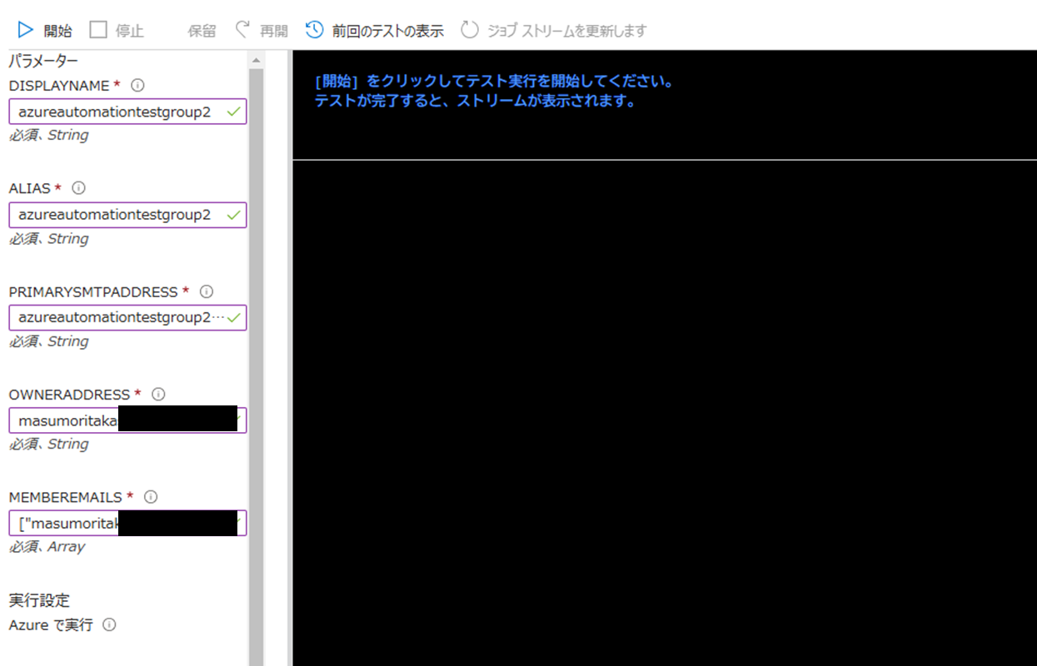Image resolution: width=1037 pixels, height=666 pixels.
Task: Click the output instruction message text
Action: click(x=493, y=92)
